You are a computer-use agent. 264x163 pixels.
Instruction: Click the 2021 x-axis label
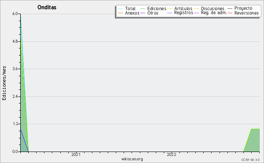coord(76,155)
